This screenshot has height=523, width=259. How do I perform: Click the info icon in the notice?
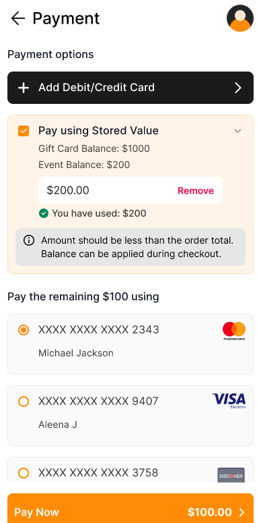tap(29, 240)
